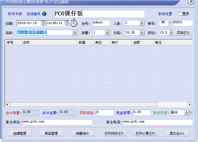
Task: Click the 台号 field containing admin
Action: [x=101, y=23]
